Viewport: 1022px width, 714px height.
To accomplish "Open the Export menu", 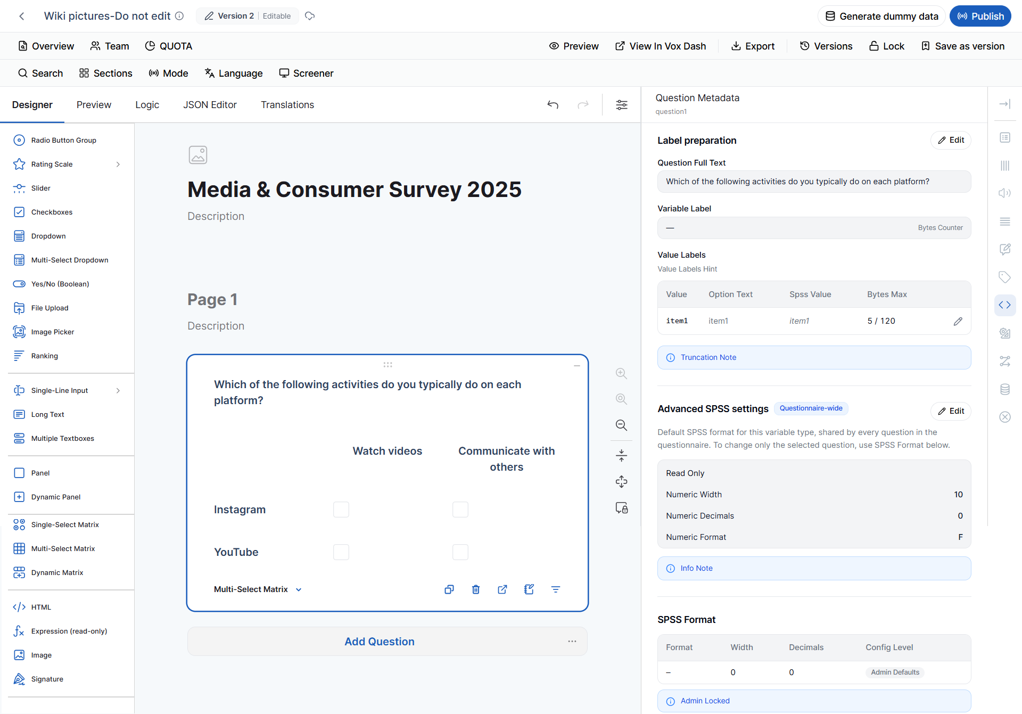I will 753,46.
